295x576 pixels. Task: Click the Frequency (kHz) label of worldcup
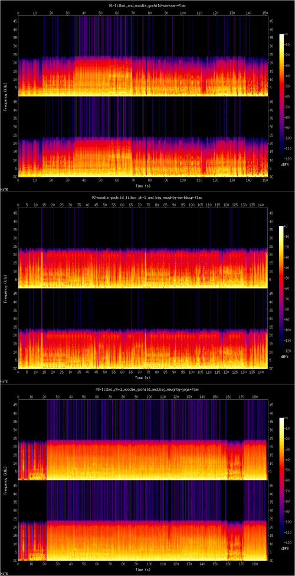click(x=5, y=289)
